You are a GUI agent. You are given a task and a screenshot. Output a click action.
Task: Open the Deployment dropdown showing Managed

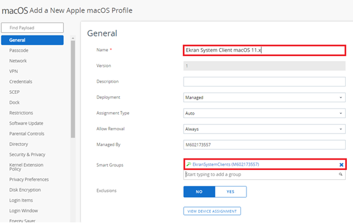tap(264, 97)
